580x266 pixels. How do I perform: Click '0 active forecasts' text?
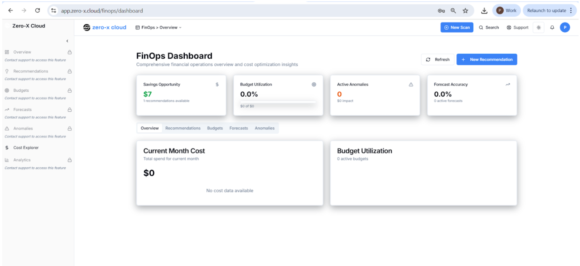pyautogui.click(x=448, y=101)
